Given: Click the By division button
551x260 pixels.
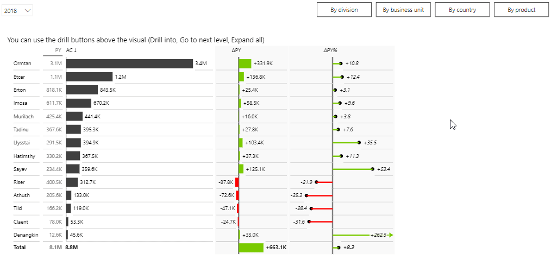Looking at the screenshot, I should click(344, 10).
